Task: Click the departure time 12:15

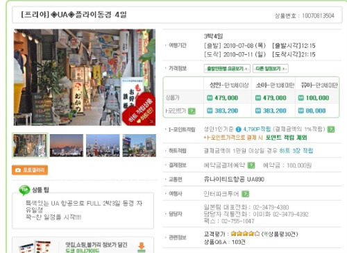Action: click(308, 46)
